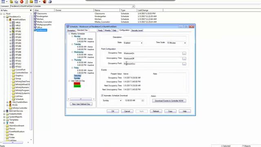
Task: Toggle Automatic Schedule Download checkbox
Action: tap(102, 96)
